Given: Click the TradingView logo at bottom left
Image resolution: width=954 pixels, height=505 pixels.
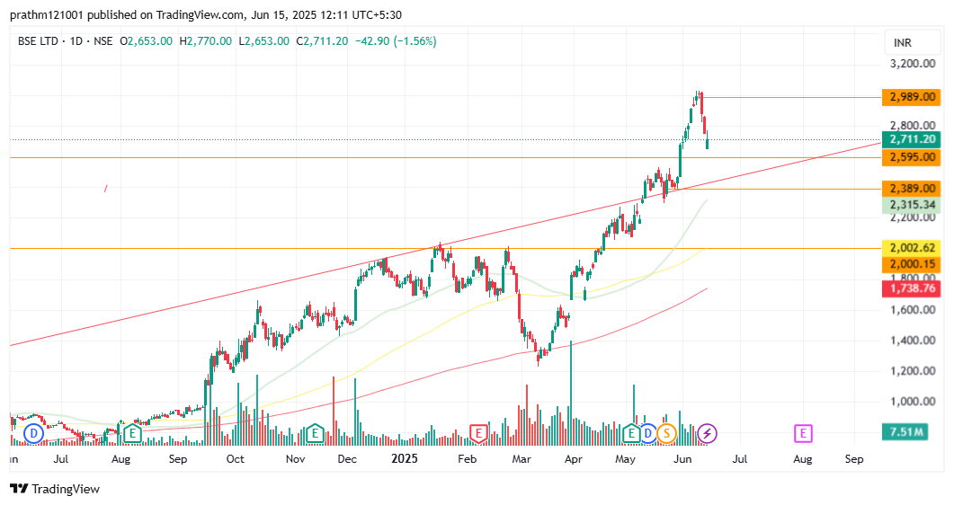Looking at the screenshot, I should coord(55,489).
